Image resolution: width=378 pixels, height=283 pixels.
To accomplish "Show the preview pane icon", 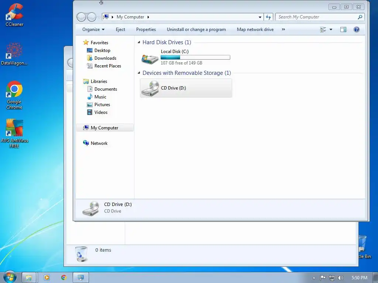I will click(343, 29).
